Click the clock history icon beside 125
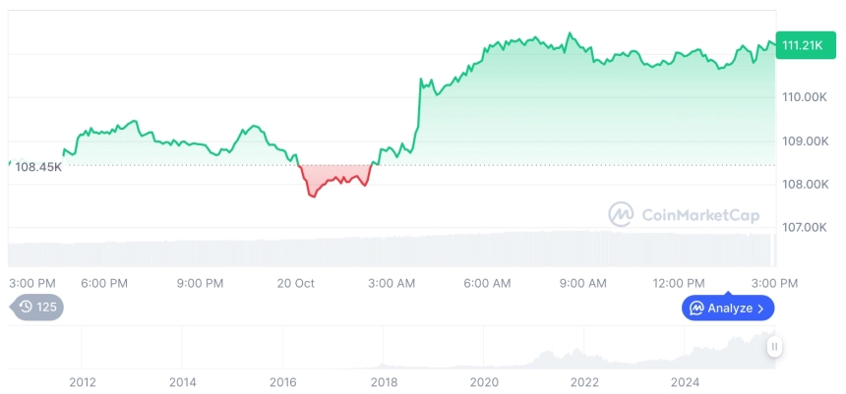The height and width of the screenshot is (394, 846). [27, 308]
